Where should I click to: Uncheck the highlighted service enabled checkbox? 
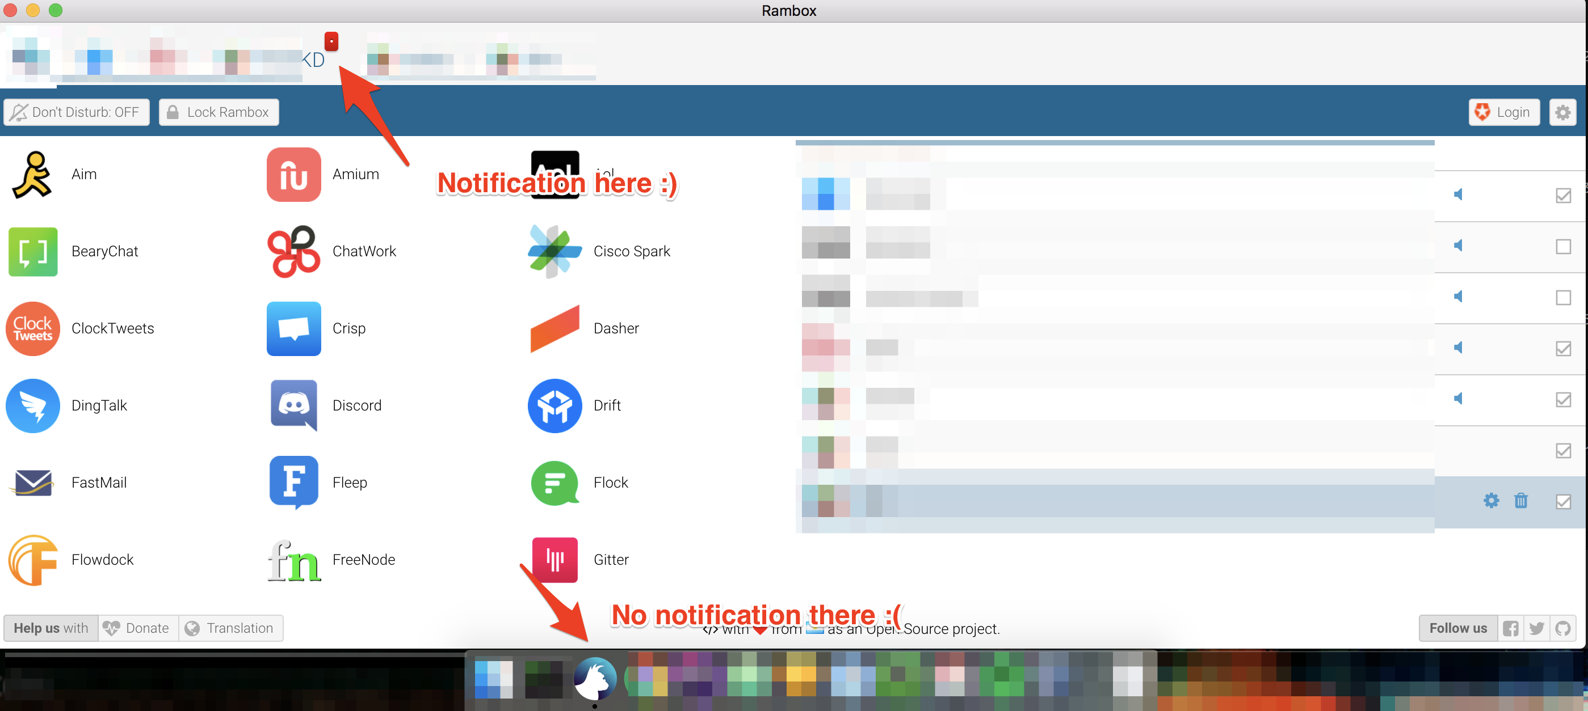click(x=1562, y=502)
